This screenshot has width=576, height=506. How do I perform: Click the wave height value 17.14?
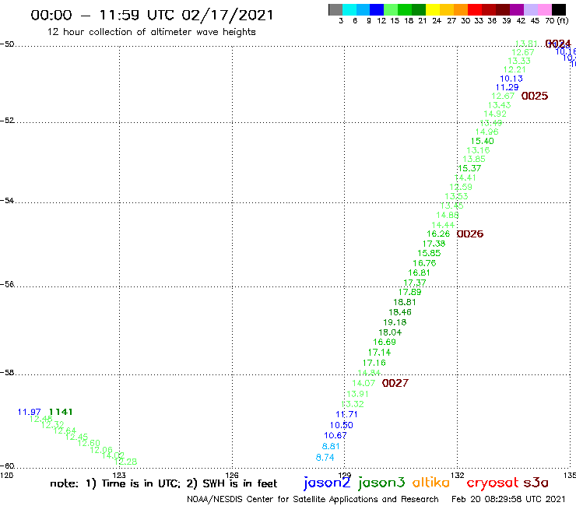(380, 352)
